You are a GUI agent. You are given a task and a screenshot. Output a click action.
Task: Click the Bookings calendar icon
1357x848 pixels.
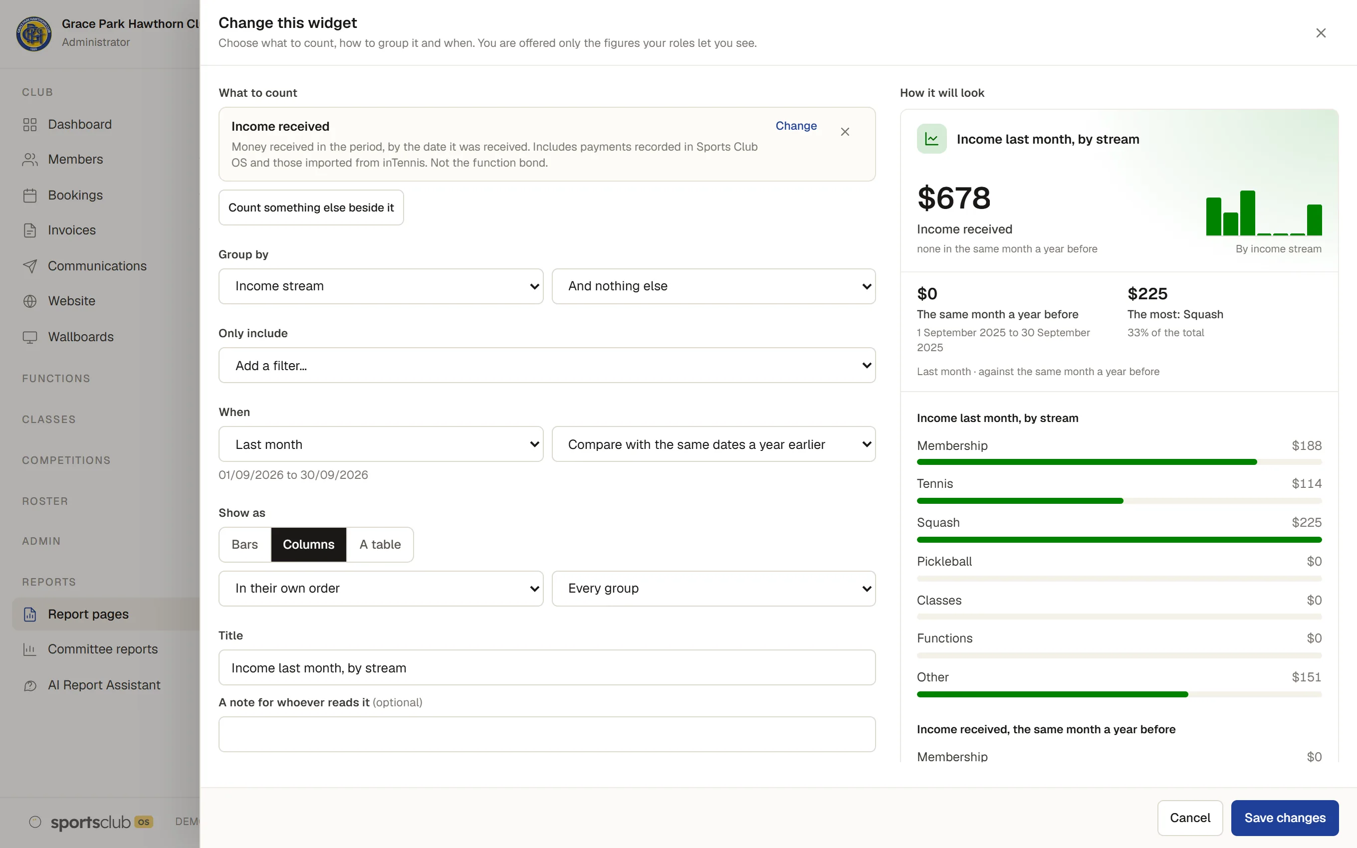click(x=30, y=195)
